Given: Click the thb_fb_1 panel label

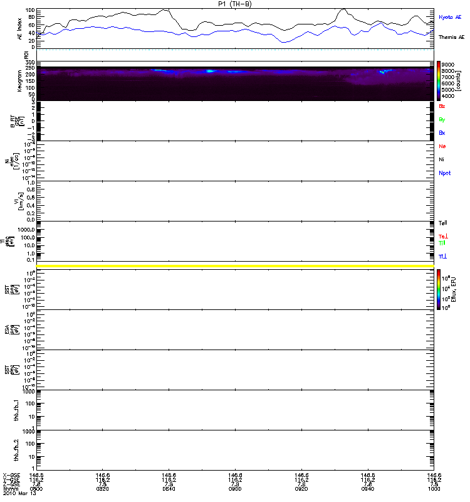Looking at the screenshot, I should click(x=17, y=410).
